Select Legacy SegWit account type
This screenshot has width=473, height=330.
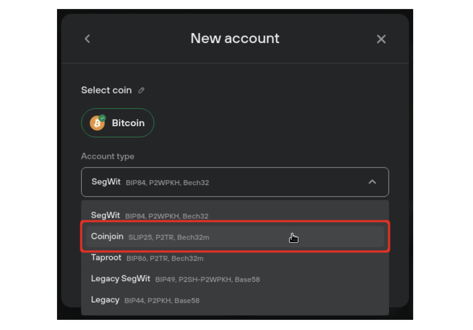point(235,279)
